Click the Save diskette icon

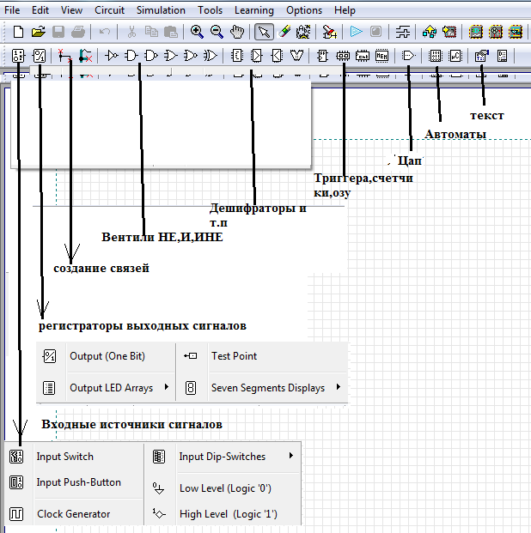(58, 32)
